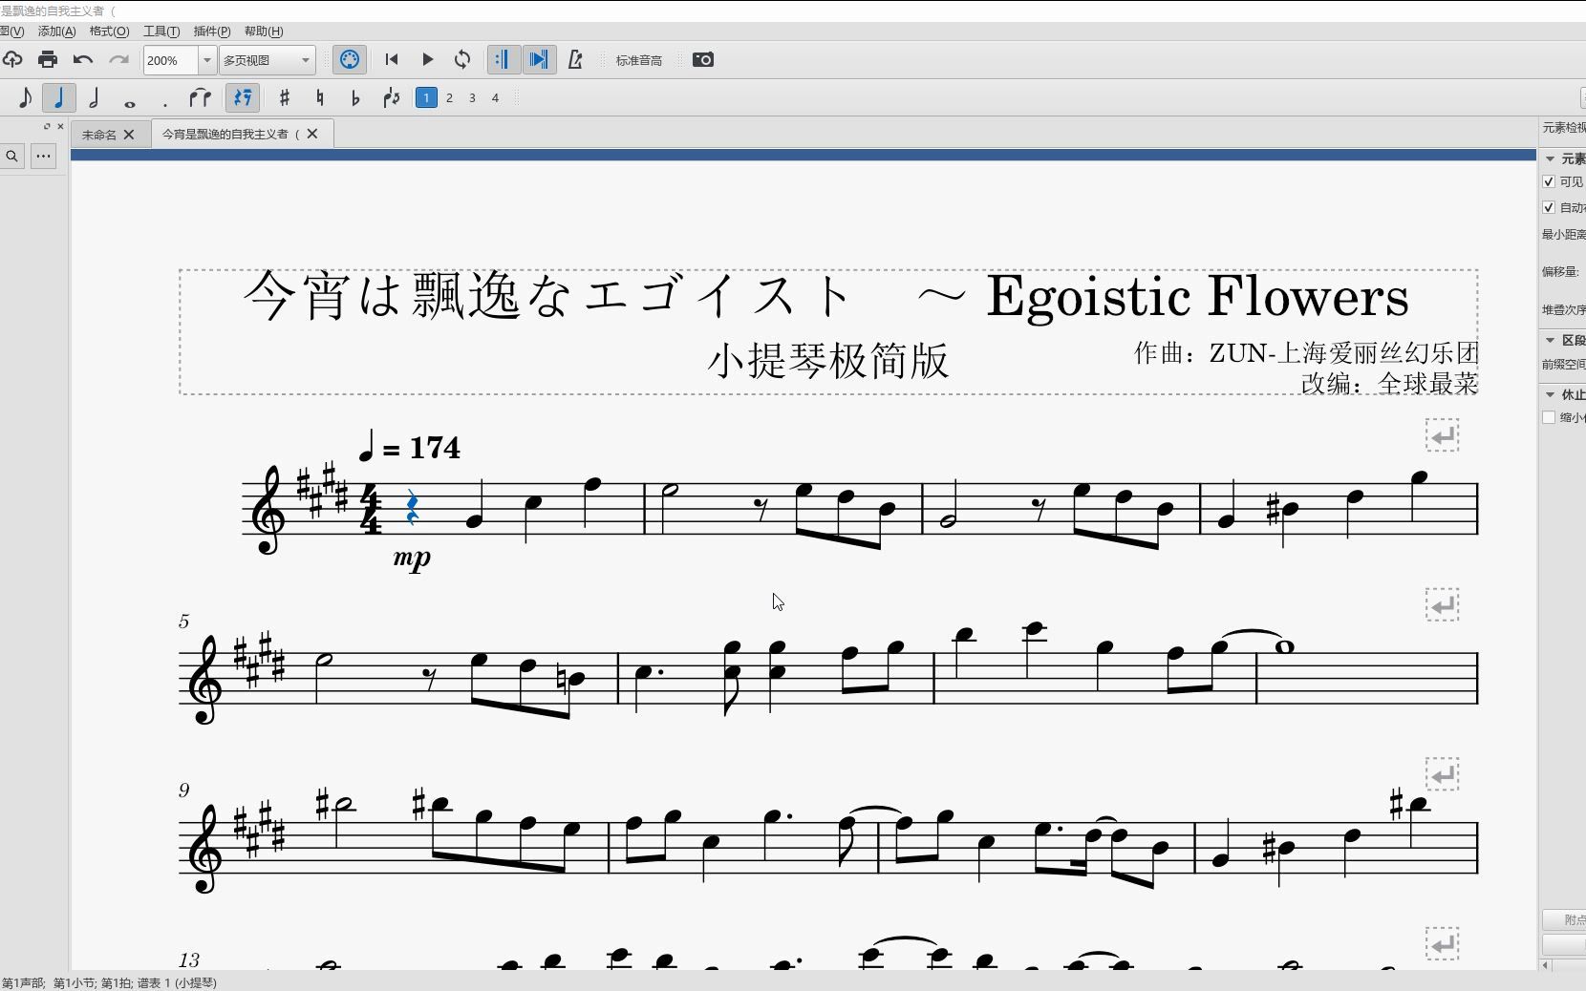The image size is (1586, 991).
Task: Open the 多页视图 view mode dropdown
Action: point(268,60)
